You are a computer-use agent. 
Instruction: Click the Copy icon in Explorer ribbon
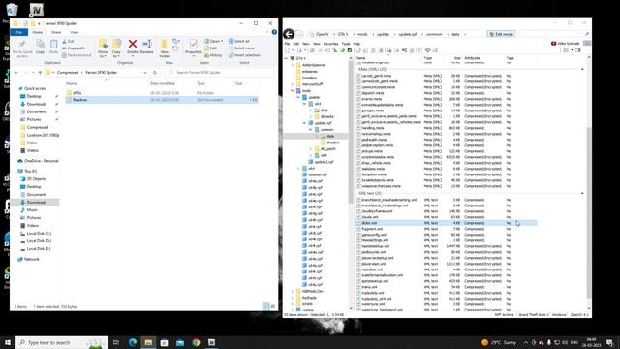[x=40, y=47]
